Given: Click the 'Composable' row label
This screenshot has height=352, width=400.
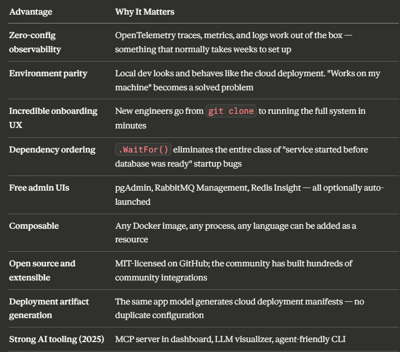Looking at the screenshot, I should point(34,226).
